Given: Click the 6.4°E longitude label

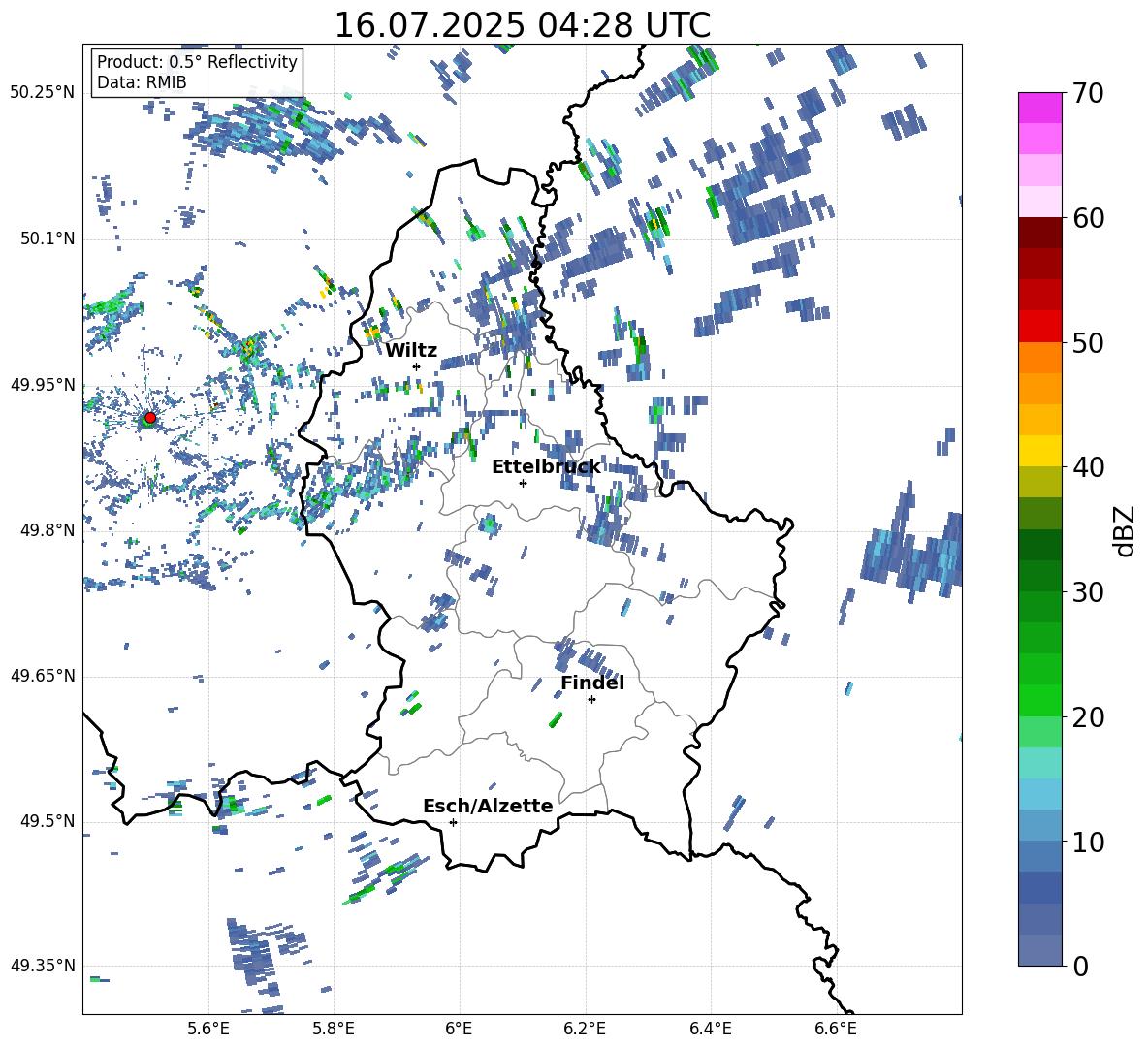Looking at the screenshot, I should (x=710, y=1030).
